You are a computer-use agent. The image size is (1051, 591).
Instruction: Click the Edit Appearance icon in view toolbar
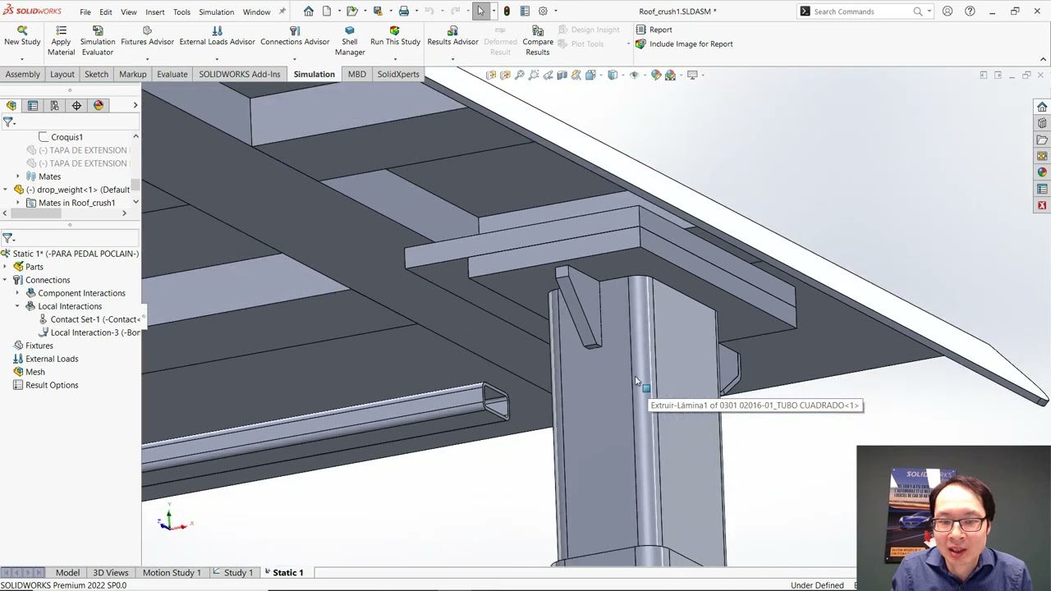(655, 75)
